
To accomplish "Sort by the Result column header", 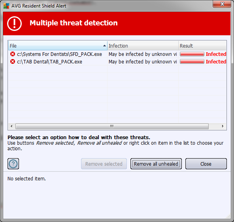I will tap(202, 46).
